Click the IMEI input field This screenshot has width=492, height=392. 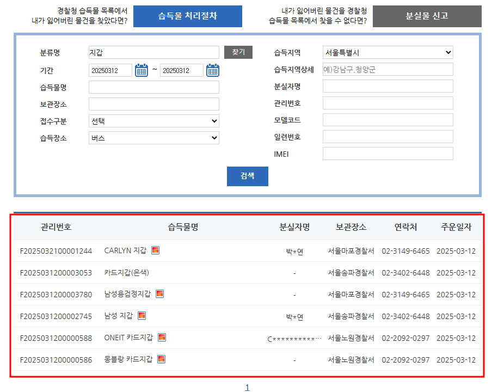click(x=388, y=153)
